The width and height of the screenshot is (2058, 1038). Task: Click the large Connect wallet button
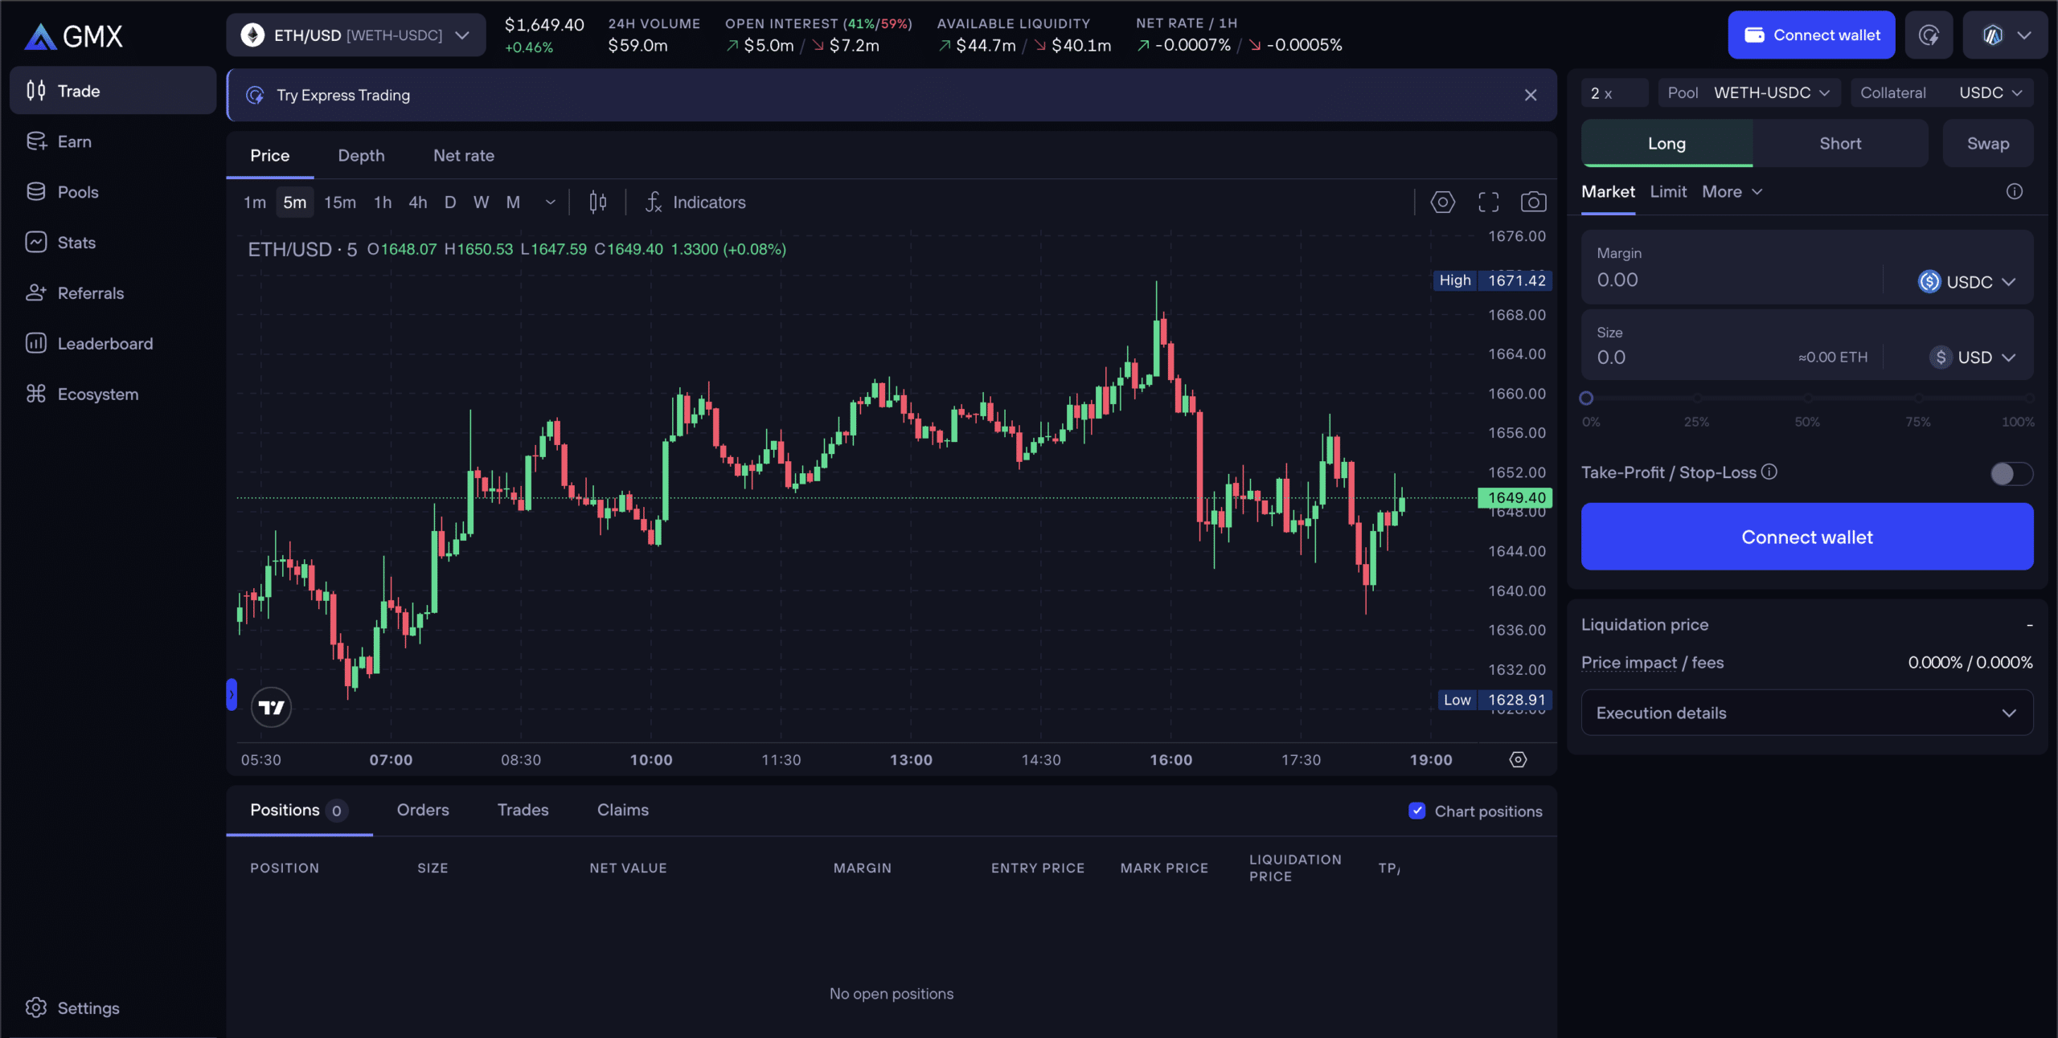pyautogui.click(x=1806, y=537)
